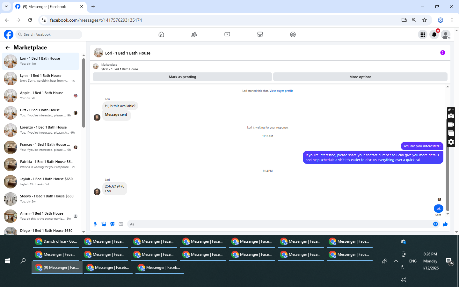Image resolution: width=459 pixels, height=287 pixels.
Task: Show hidden system tray icons chevron
Action: click(396, 261)
